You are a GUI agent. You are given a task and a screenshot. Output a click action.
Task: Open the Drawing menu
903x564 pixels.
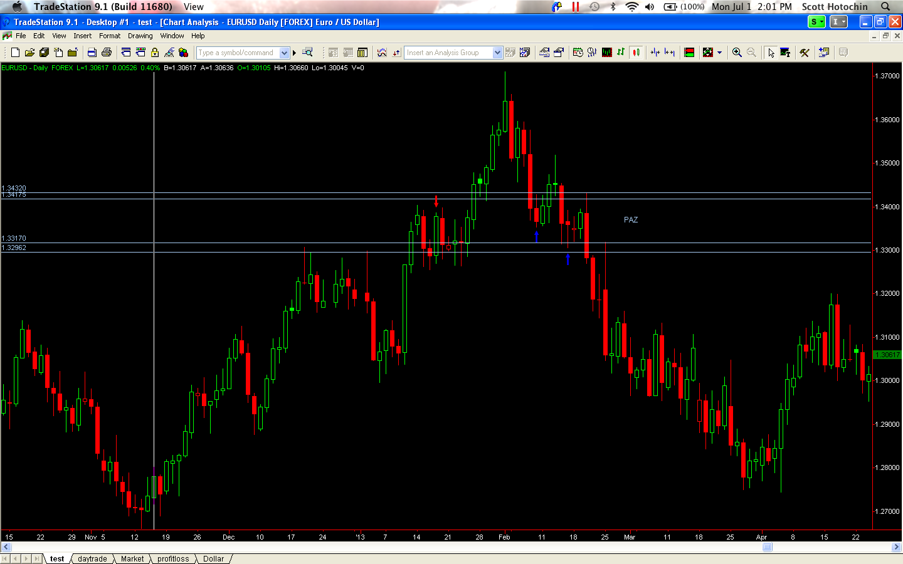pos(140,36)
